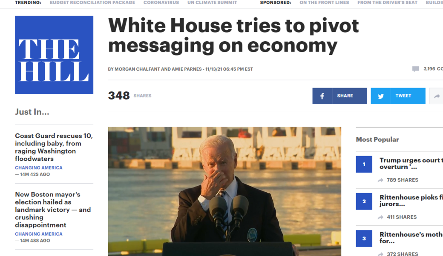Open Coast Guard rescues 10 story
The width and height of the screenshot is (443, 256).
[54, 147]
